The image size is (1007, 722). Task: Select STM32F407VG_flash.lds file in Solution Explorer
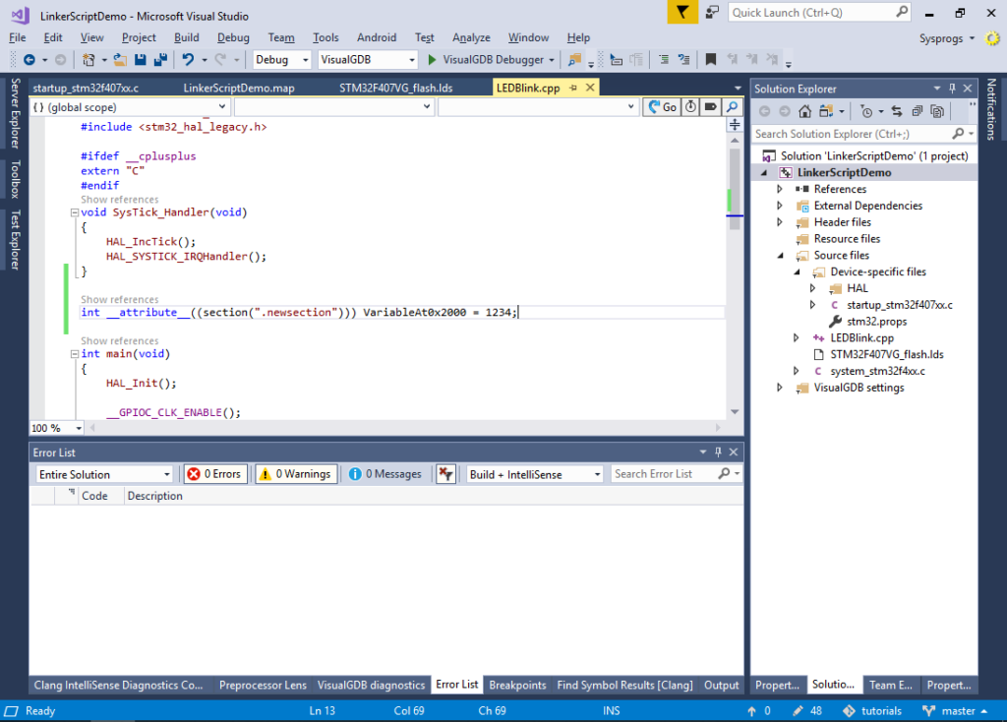click(886, 354)
